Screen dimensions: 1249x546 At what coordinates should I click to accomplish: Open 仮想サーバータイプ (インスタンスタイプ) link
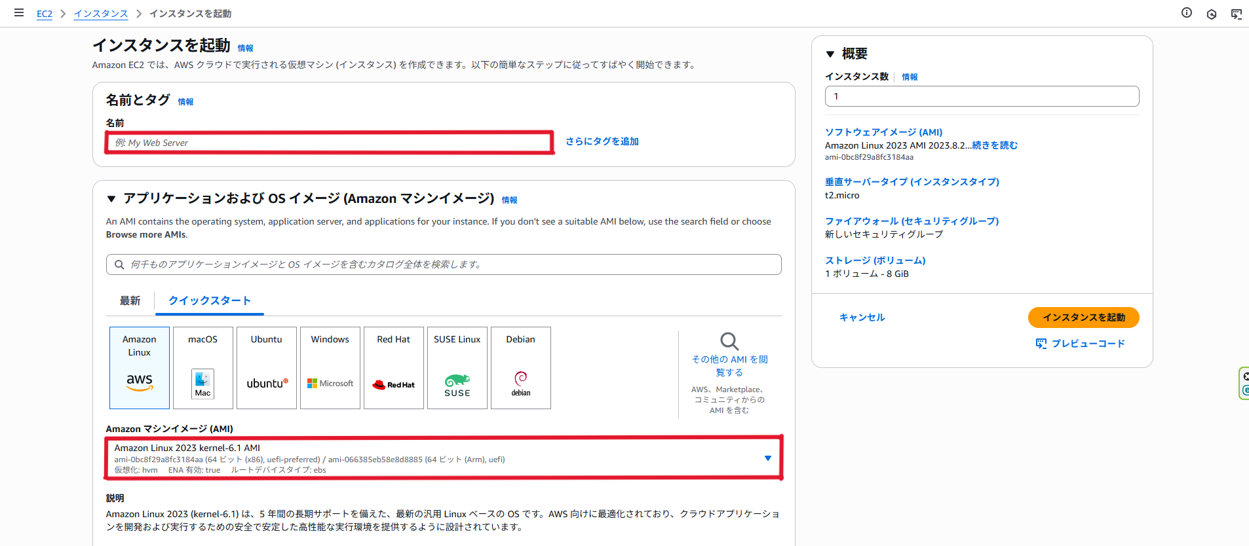click(x=912, y=182)
